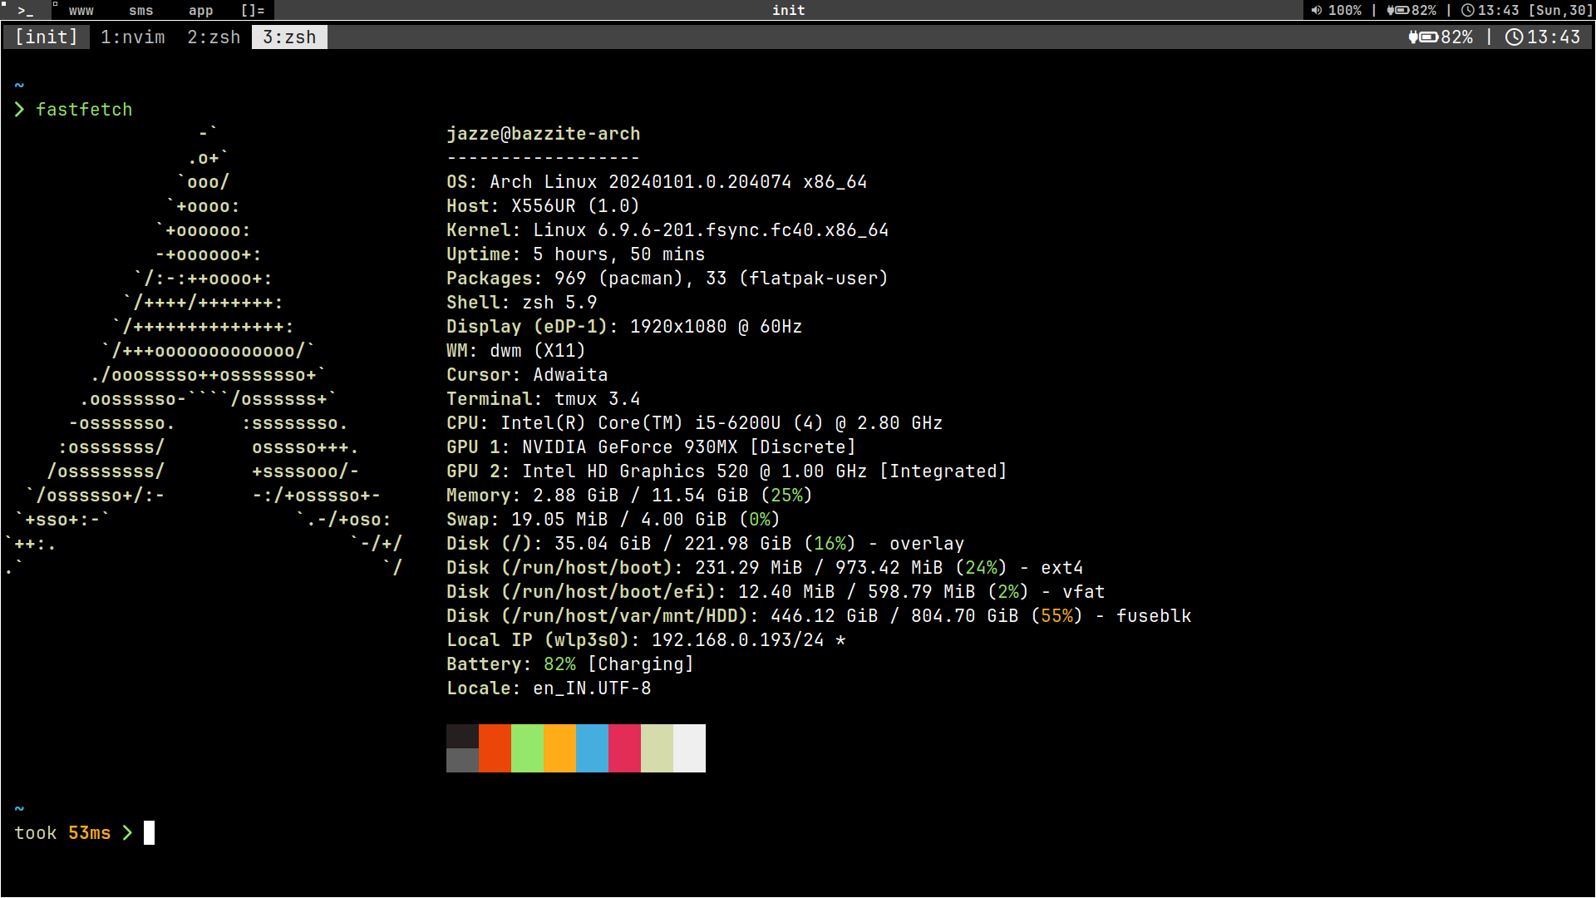The width and height of the screenshot is (1596, 898).
Task: Switch to the app tag
Action: pyautogui.click(x=200, y=11)
